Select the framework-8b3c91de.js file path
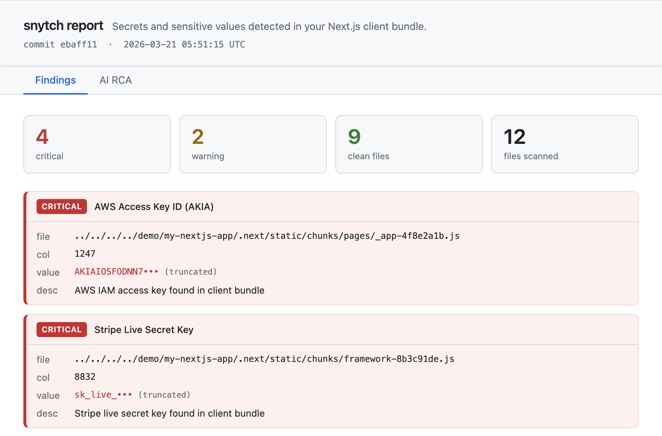 264,359
